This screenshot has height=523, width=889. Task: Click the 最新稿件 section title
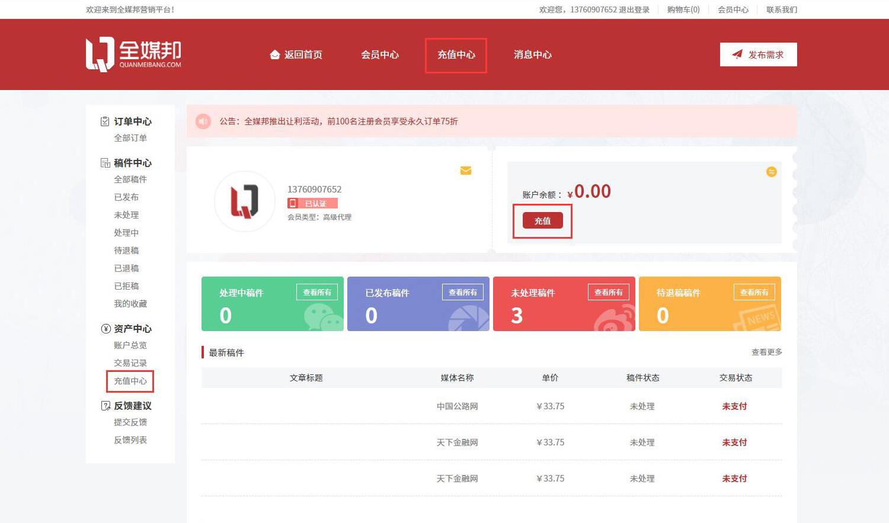(x=226, y=353)
